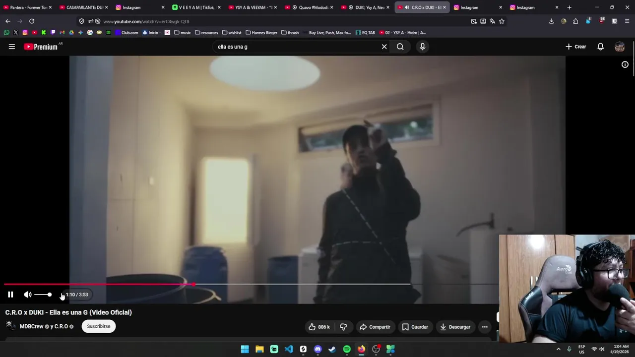The image size is (635, 357).
Task: Open X (Twitter) bookmark icon
Action: [x=16, y=33]
